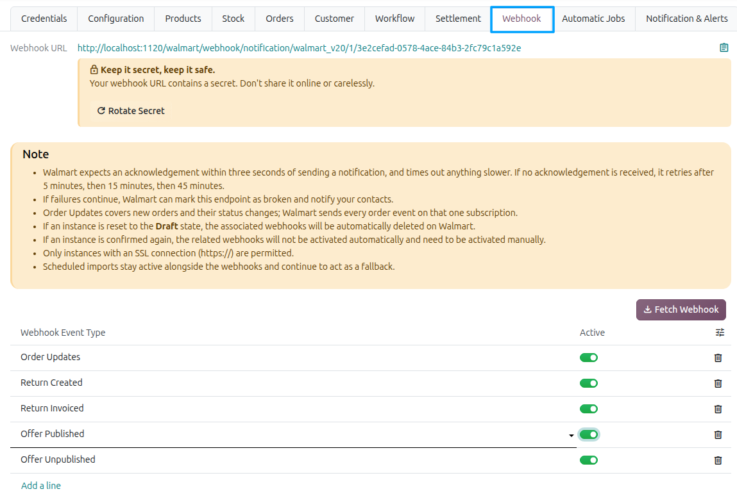The image size is (737, 496).
Task: Select the Order Updates event type cell
Action: (293, 358)
